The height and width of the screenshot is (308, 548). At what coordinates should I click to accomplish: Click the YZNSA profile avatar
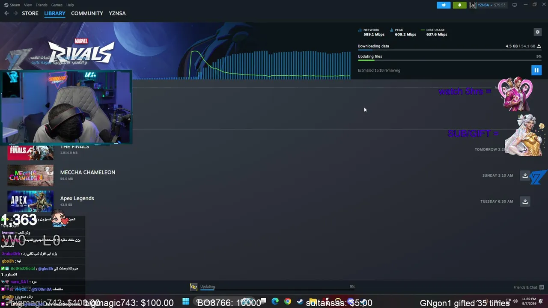point(473,5)
